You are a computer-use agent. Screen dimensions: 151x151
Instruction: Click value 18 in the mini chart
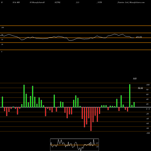[x=97, y=147]
